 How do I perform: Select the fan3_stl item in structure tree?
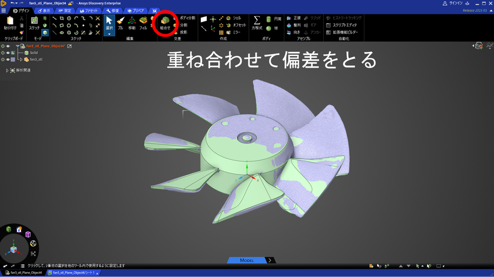(33, 59)
